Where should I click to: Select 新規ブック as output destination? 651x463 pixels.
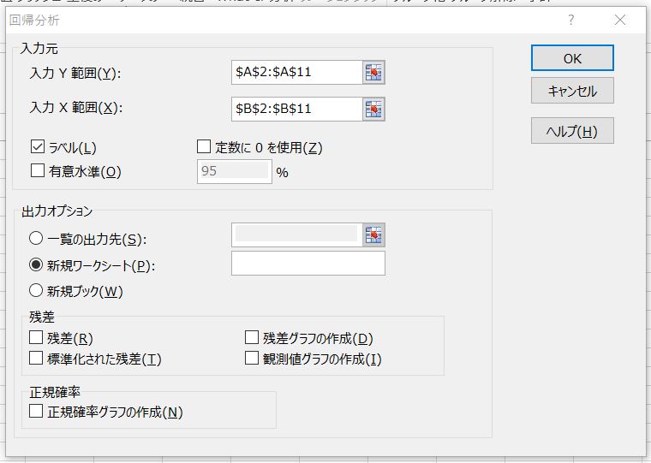tap(37, 290)
